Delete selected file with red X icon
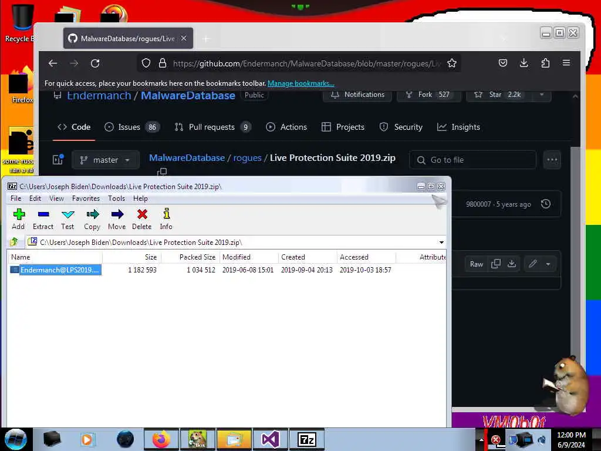The image size is (601, 451). coord(142,219)
